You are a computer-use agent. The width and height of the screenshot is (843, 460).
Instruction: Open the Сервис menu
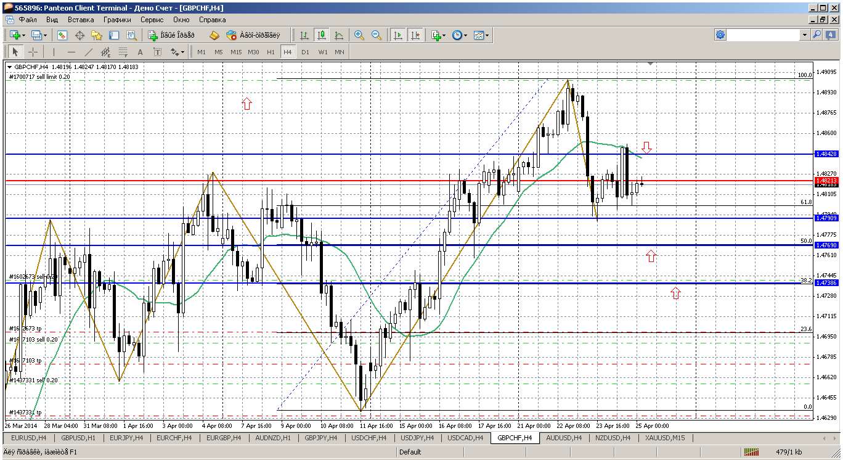[152, 19]
